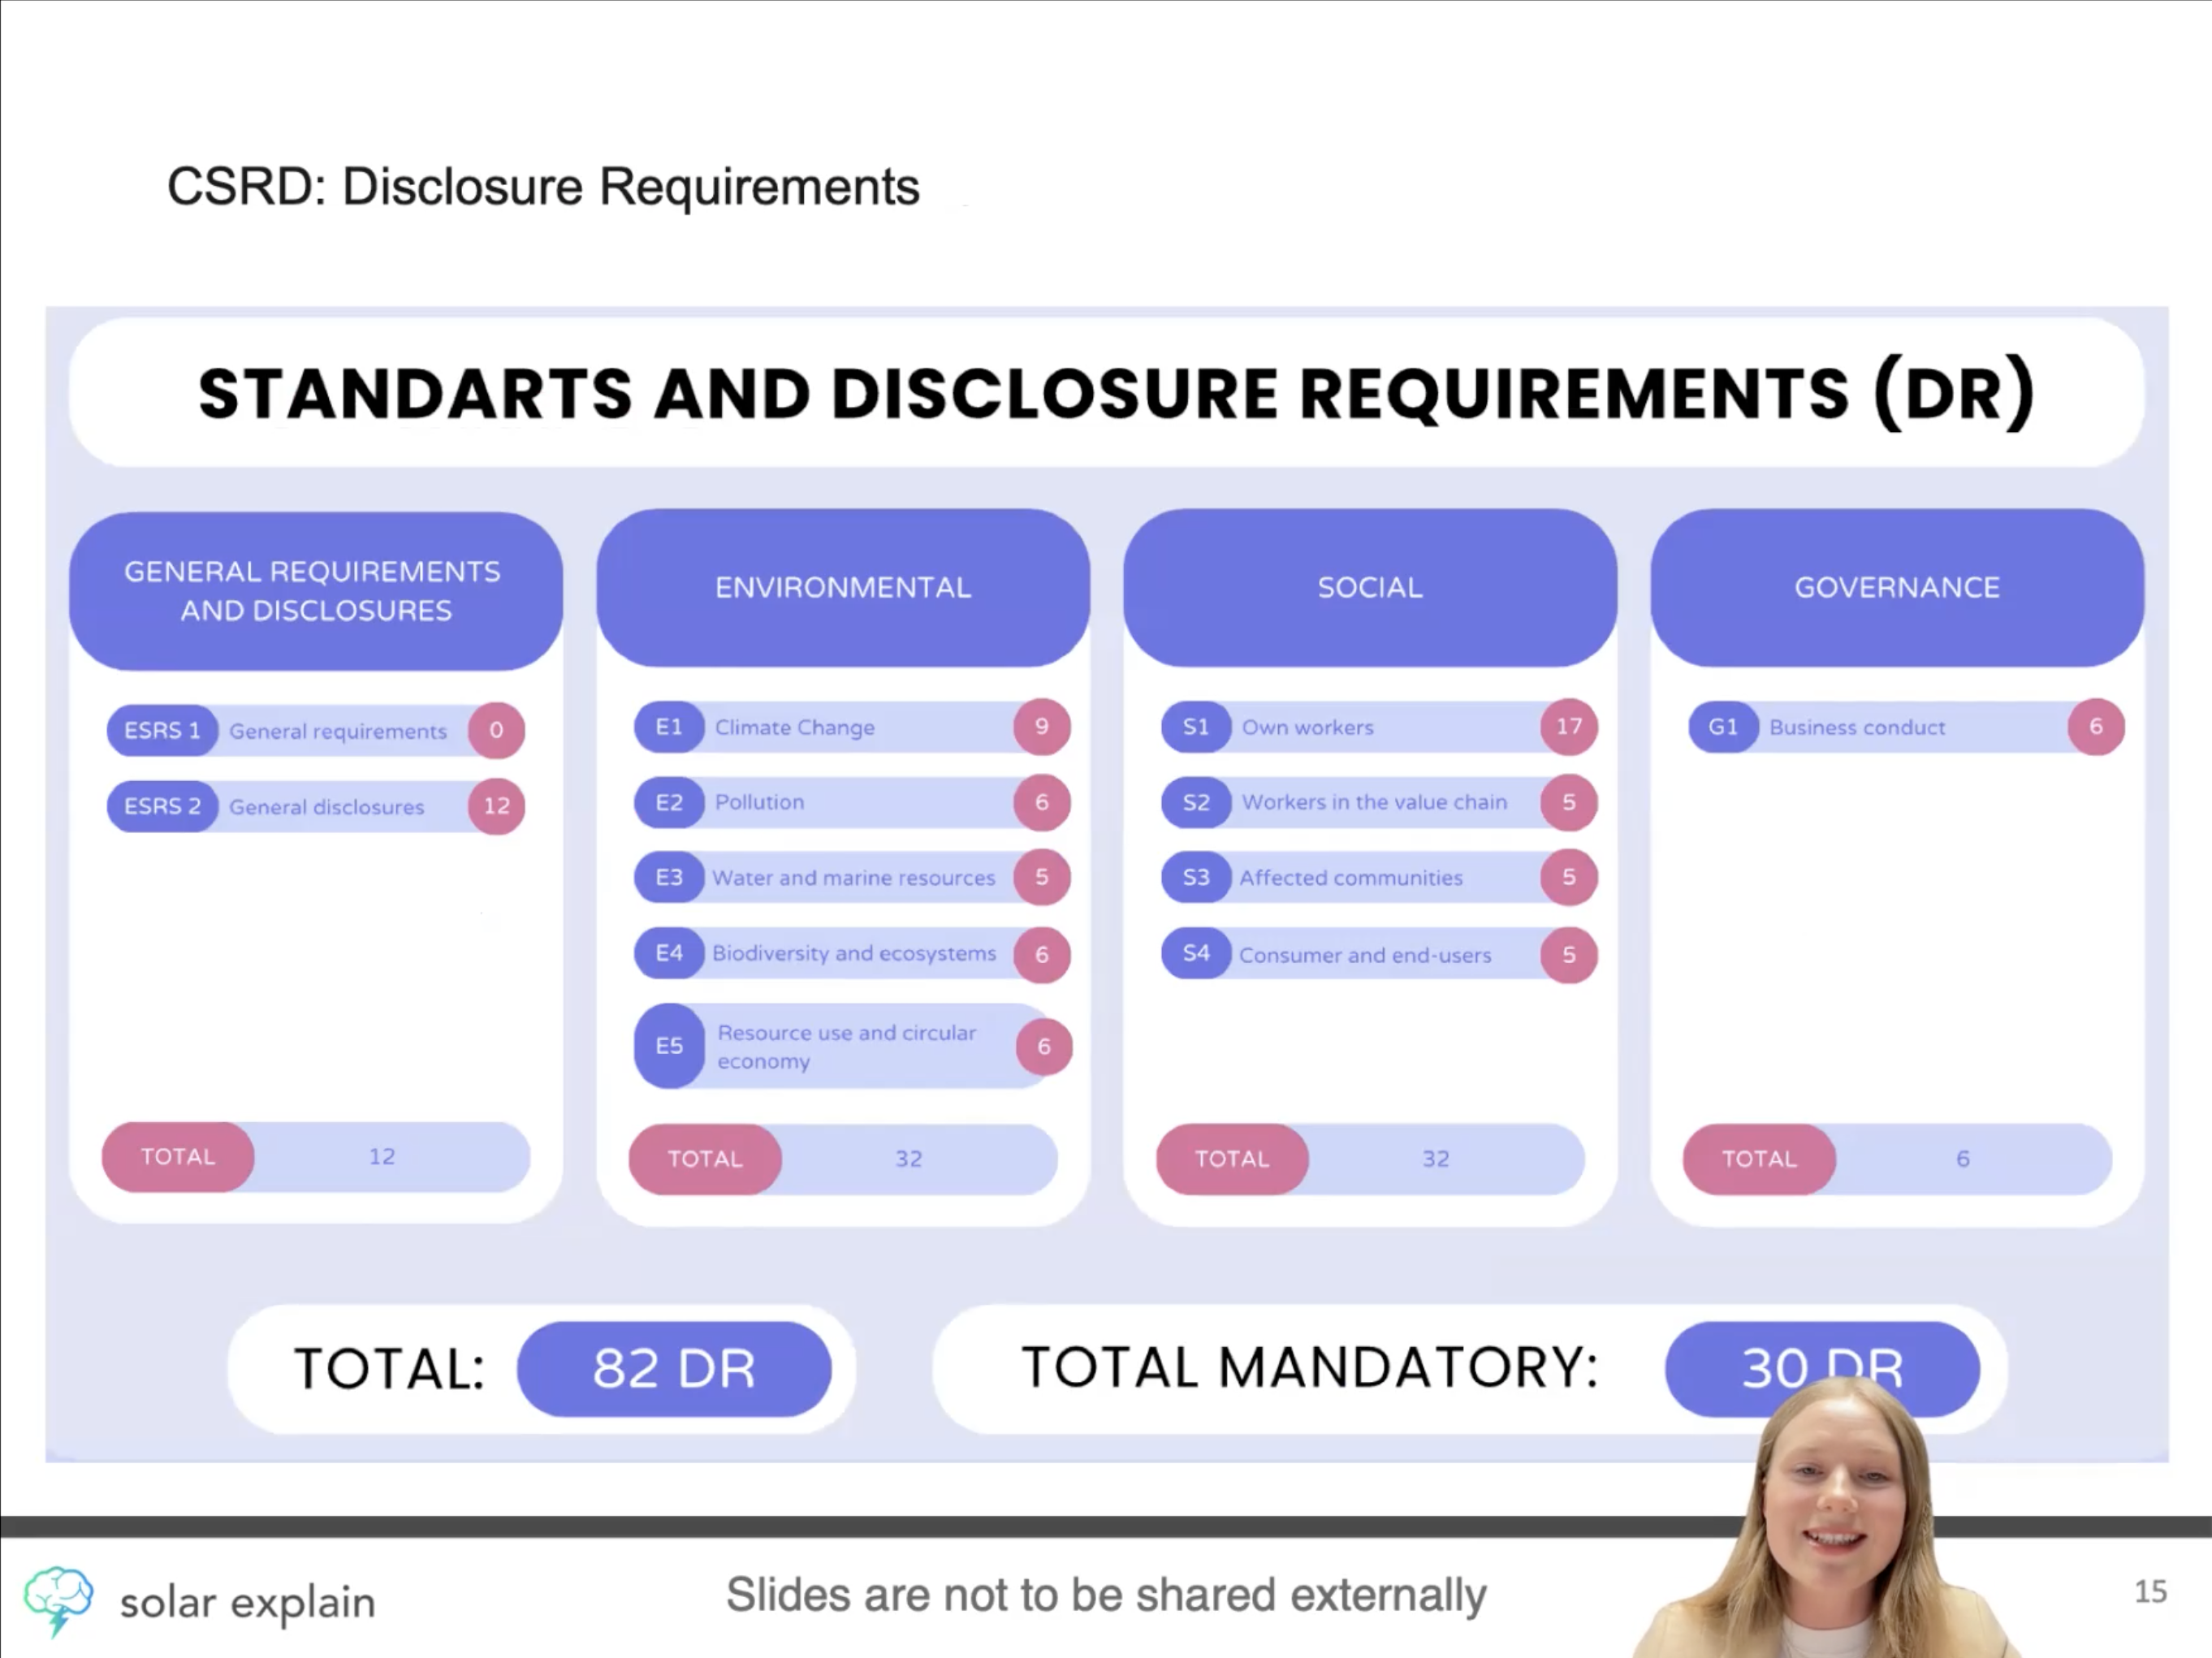Click the 5 count beside Affected communities
Viewport: 2212px width, 1658px height.
pos(1569,877)
